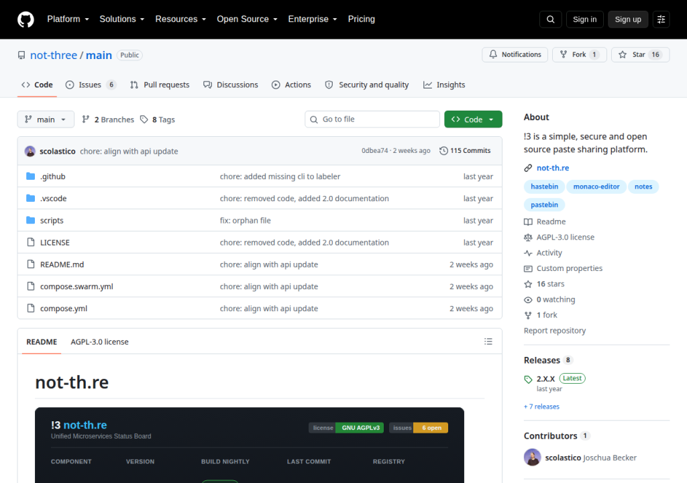Click the fork icon in Fork button
The width and height of the screenshot is (687, 483).
click(564, 54)
